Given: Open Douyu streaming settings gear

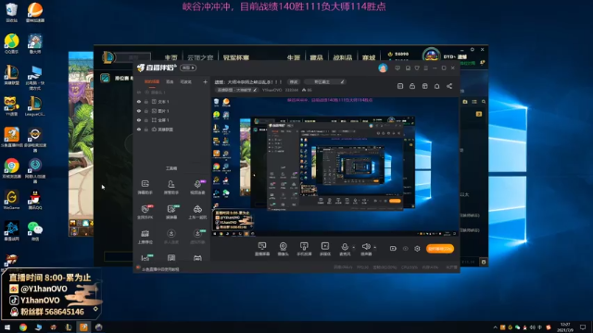Looking at the screenshot, I should [x=417, y=249].
